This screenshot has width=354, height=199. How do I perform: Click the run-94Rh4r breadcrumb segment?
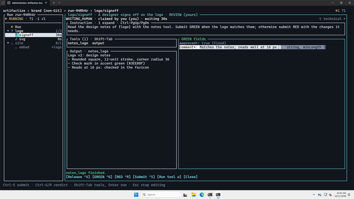pos(78,11)
